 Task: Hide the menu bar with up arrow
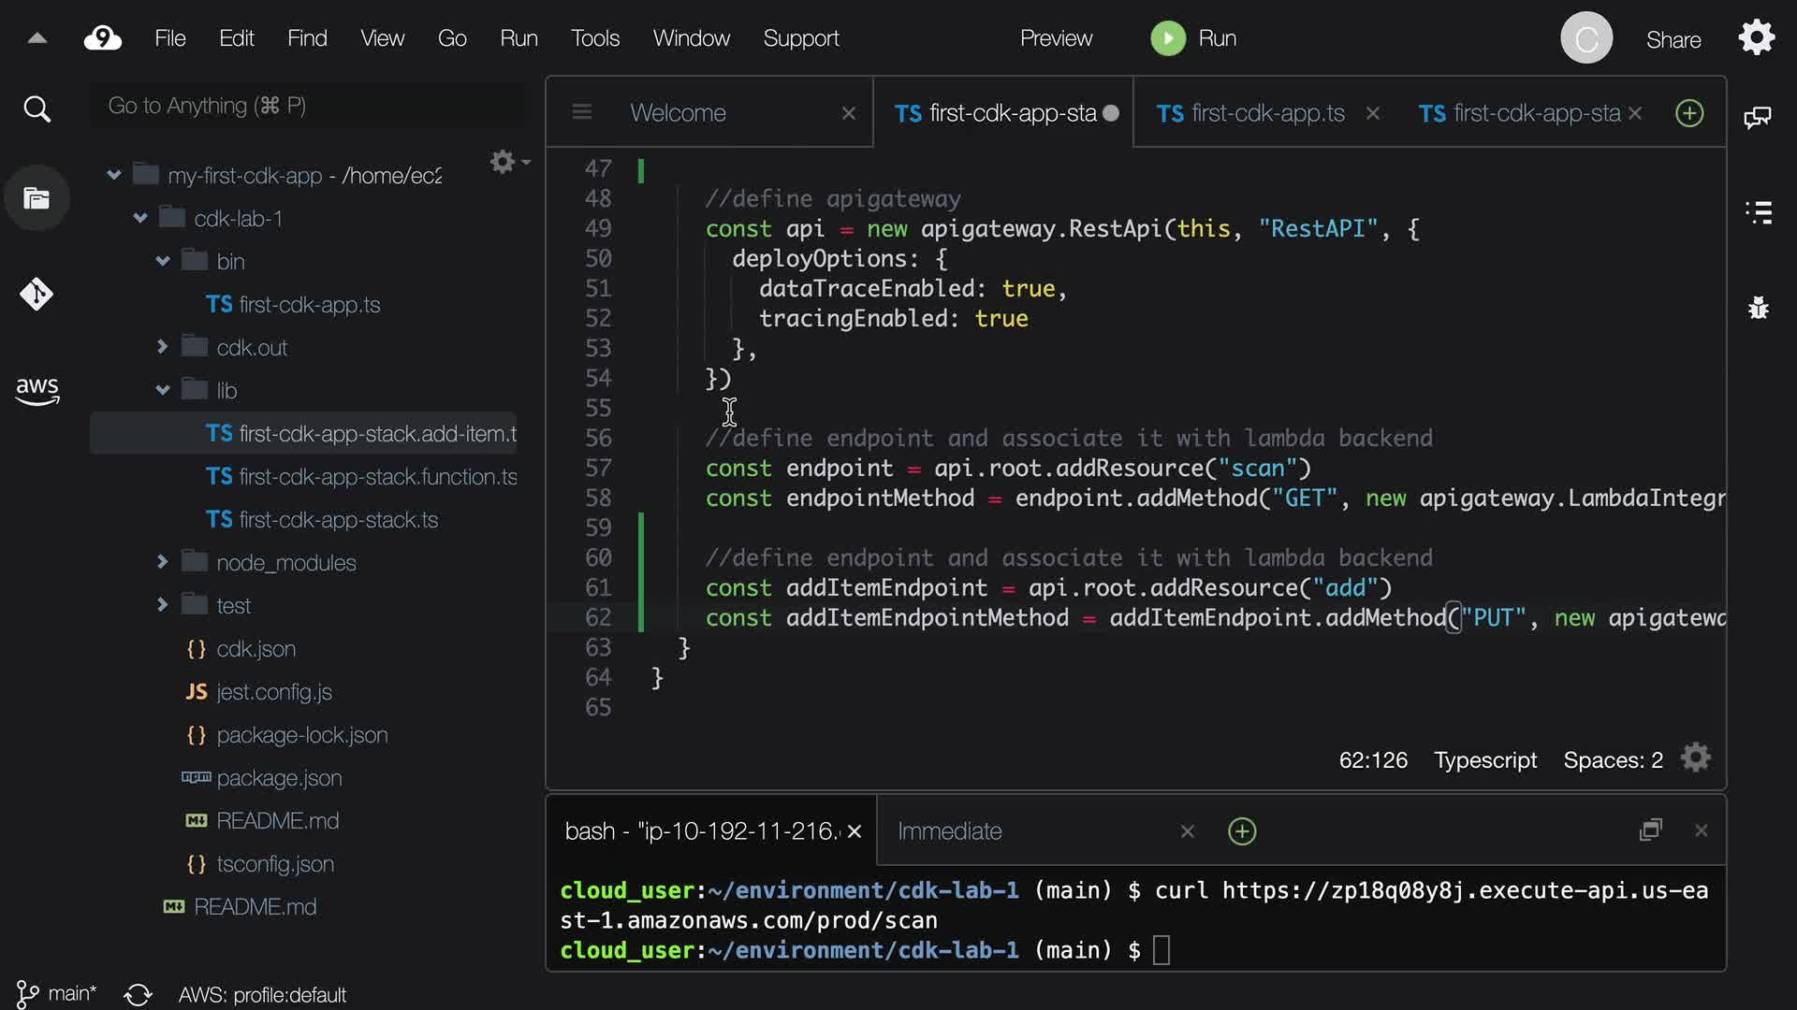[x=37, y=38]
